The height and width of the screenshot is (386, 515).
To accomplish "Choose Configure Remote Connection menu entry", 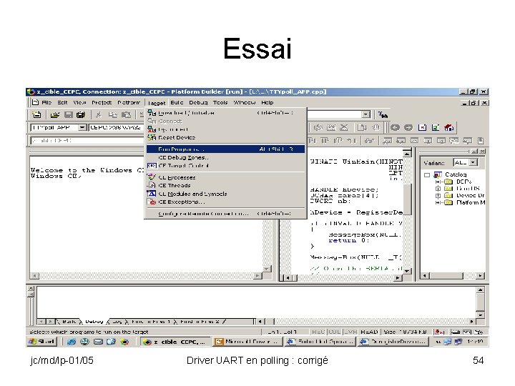I will pos(225,214).
